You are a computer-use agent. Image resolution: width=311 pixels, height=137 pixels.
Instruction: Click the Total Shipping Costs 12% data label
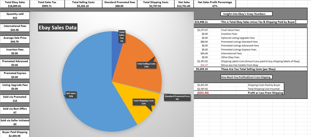coord(144,102)
